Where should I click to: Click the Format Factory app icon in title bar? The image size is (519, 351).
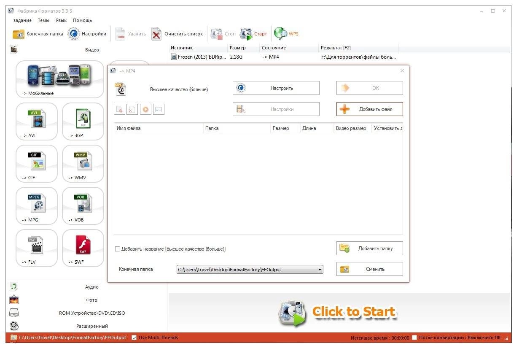[11, 11]
